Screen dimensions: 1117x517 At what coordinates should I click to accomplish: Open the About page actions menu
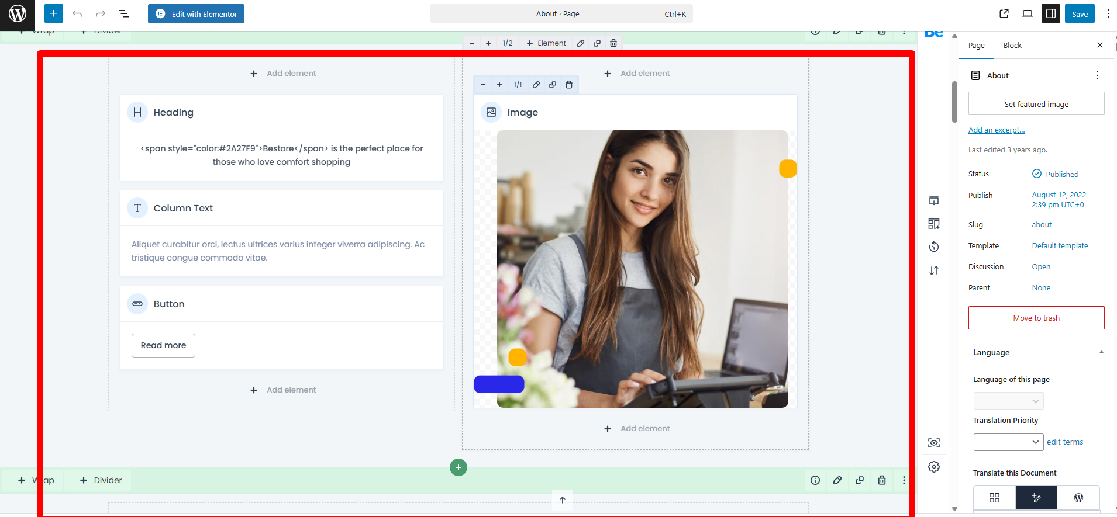(1098, 75)
